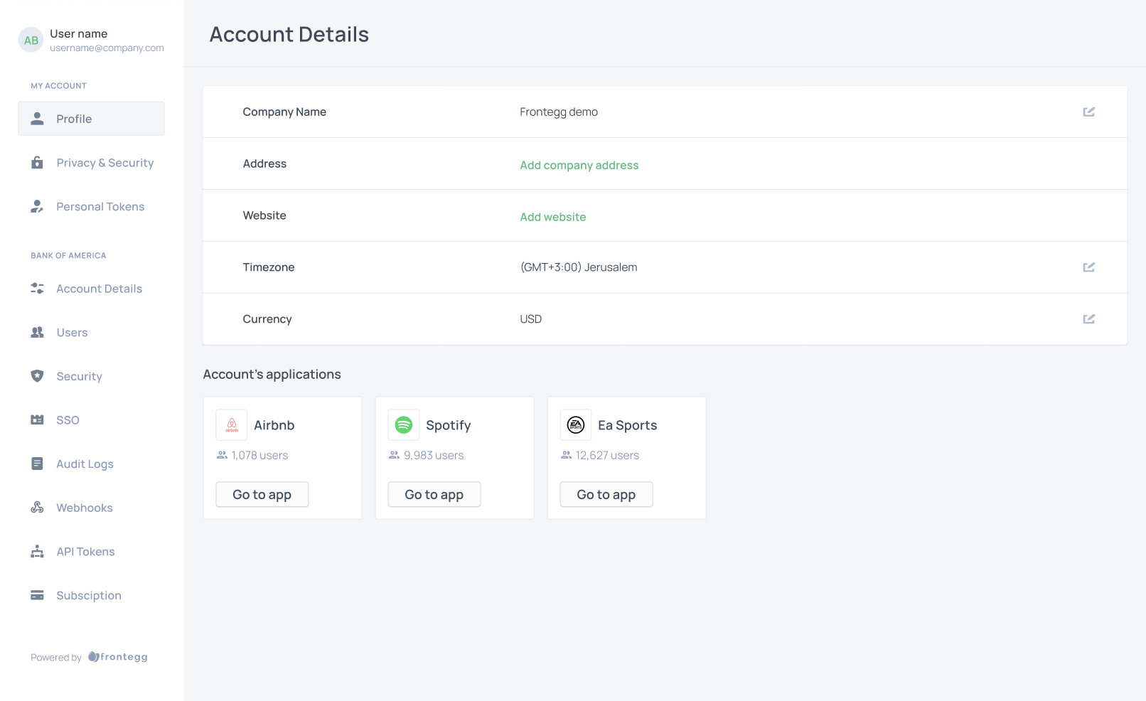Click the frontegg logo in sidebar footer
Viewport: 1146px width, 701px height.
point(118,657)
